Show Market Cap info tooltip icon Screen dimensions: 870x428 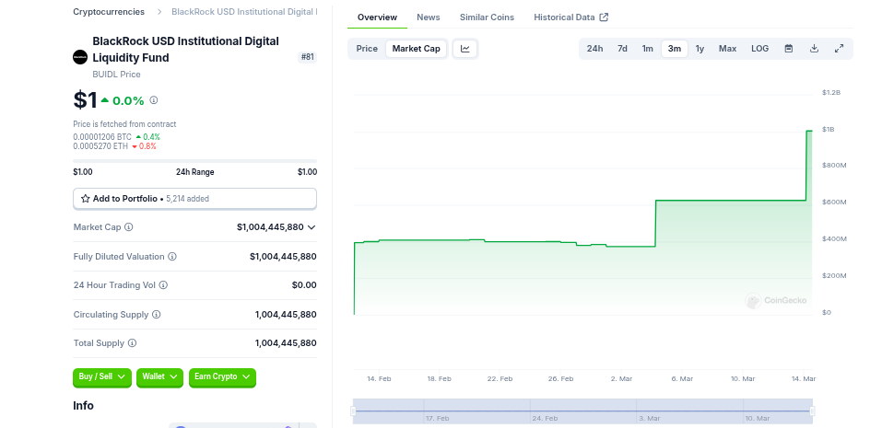point(129,227)
